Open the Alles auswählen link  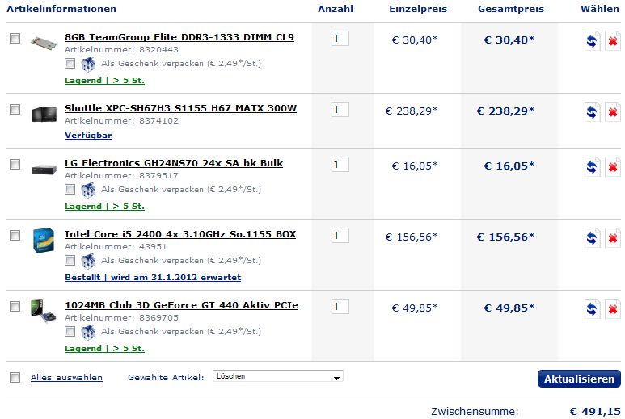click(66, 378)
